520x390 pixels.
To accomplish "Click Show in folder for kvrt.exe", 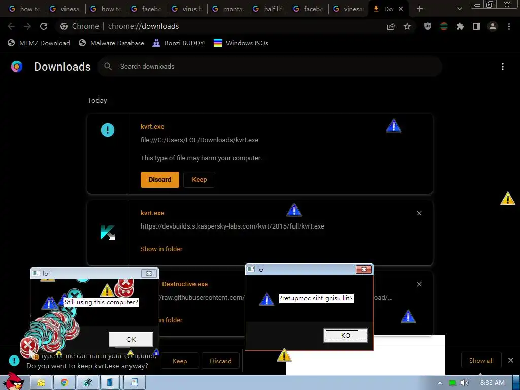I will point(161,249).
